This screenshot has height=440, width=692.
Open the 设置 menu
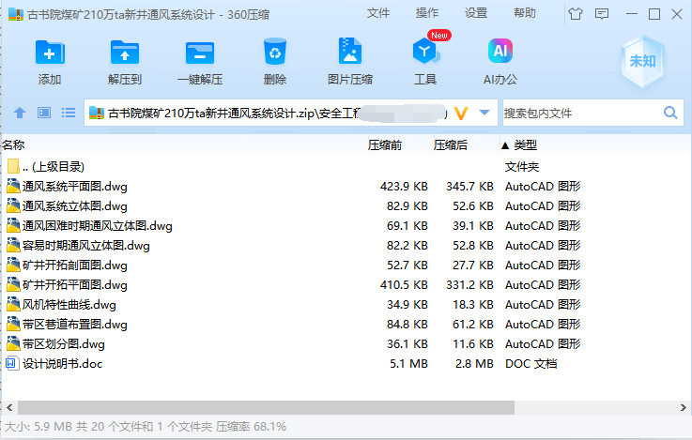click(476, 13)
